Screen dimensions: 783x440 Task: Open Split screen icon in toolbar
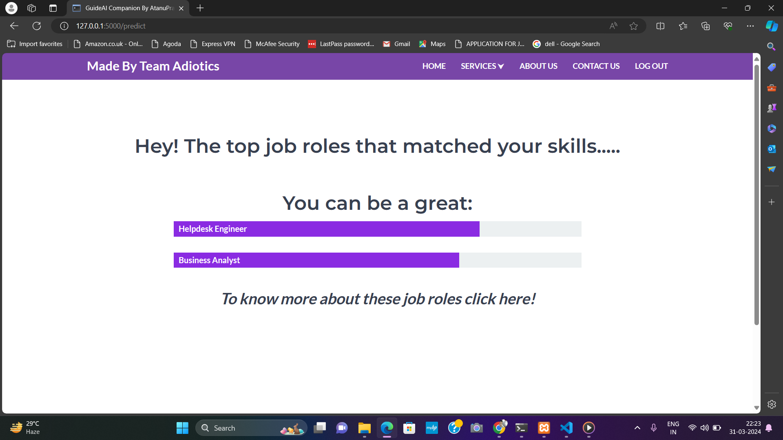click(660, 26)
